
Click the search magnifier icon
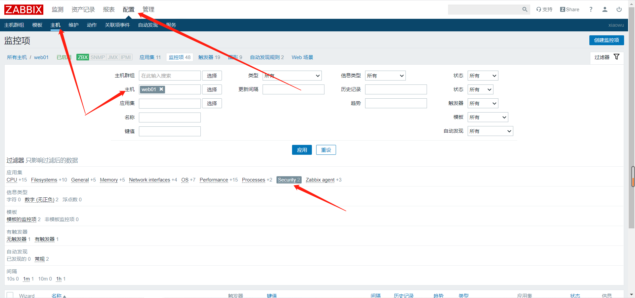[525, 10]
